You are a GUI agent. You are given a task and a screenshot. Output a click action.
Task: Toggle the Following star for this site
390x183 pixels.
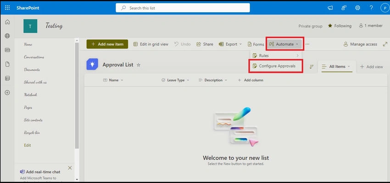(340, 26)
